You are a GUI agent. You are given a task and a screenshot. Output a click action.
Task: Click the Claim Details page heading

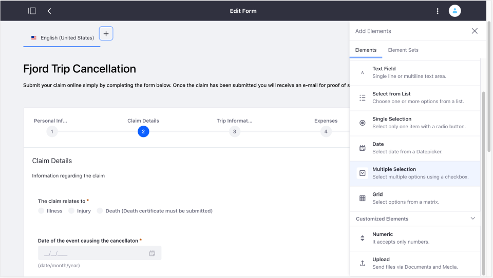[52, 161]
